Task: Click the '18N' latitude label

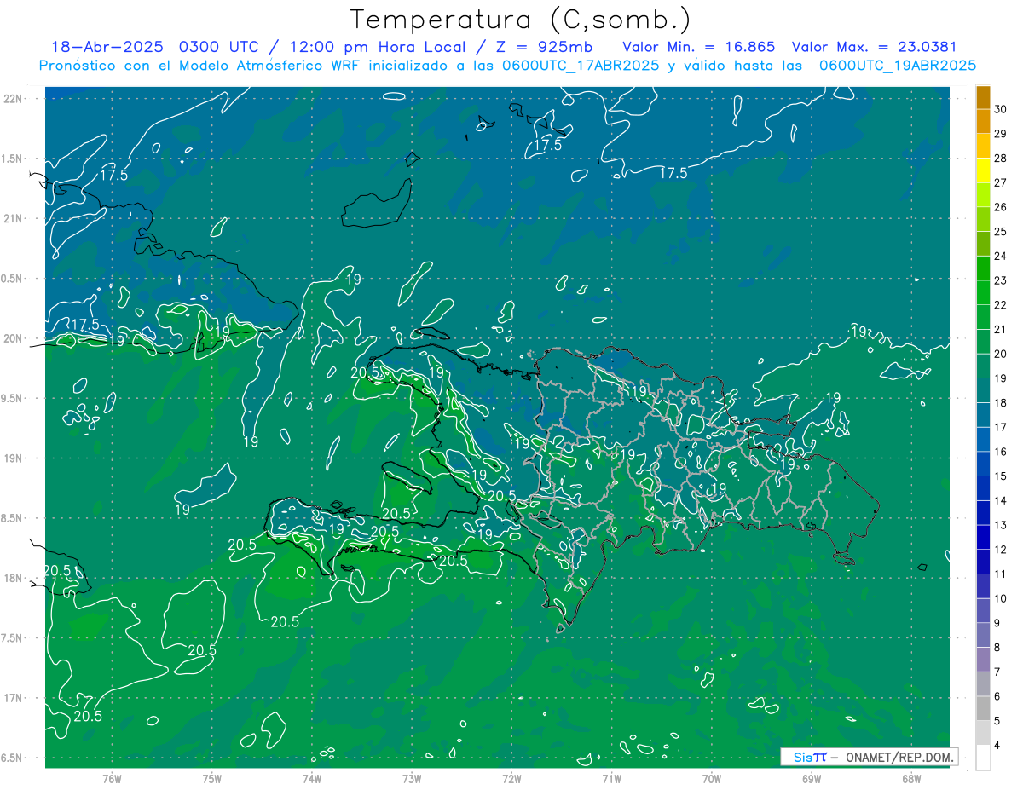Action: coord(12,578)
